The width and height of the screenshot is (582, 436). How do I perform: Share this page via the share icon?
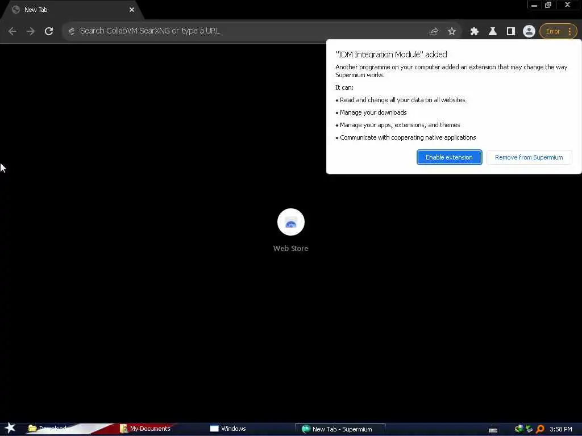coord(434,32)
